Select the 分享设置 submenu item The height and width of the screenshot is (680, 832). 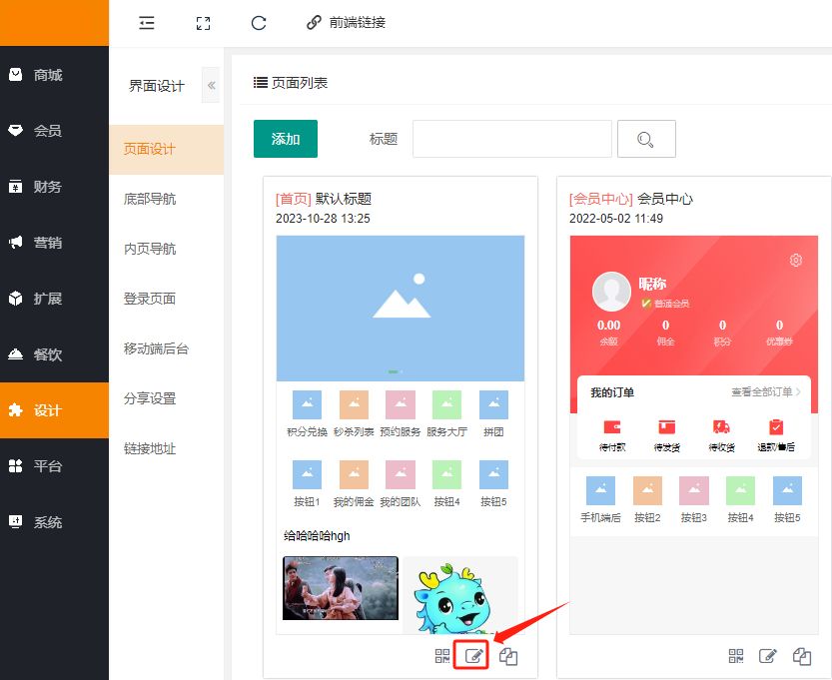pyautogui.click(x=150, y=398)
